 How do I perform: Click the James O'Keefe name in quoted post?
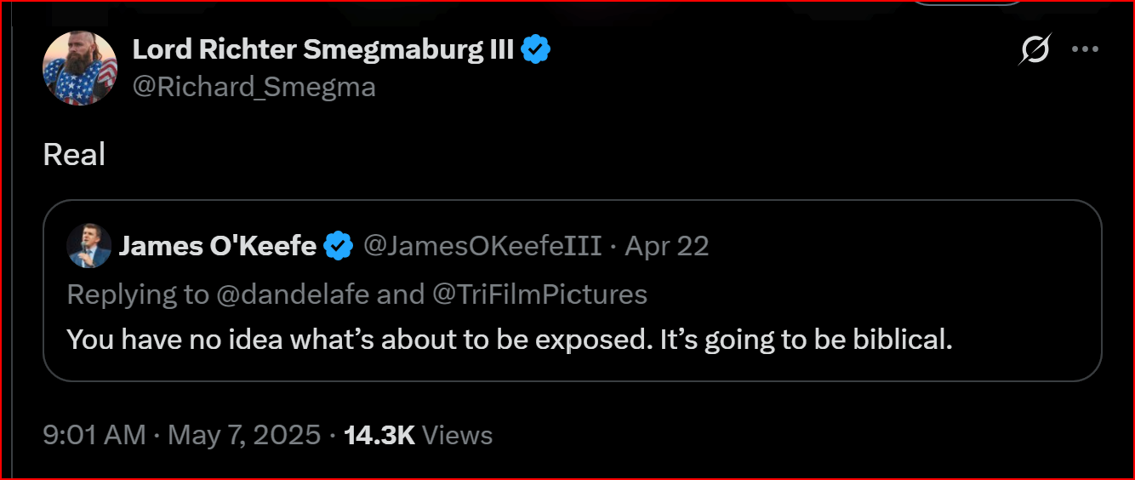click(x=218, y=246)
